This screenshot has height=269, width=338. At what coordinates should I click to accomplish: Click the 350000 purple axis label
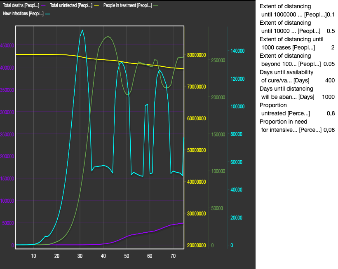(7, 90)
